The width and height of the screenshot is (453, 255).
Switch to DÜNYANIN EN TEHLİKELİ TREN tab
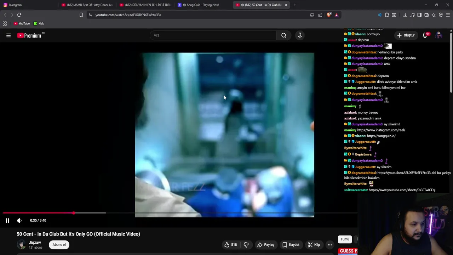click(145, 5)
